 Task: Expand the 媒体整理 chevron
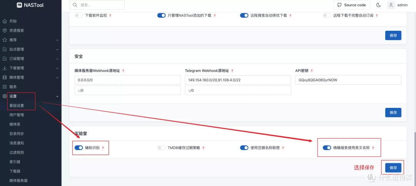click(57, 78)
